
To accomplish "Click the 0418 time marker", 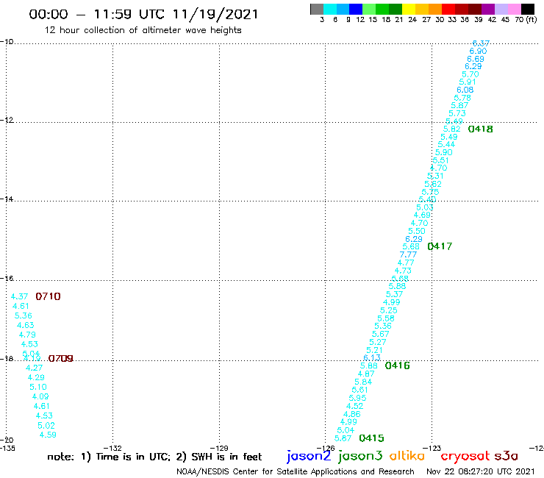I will tap(480, 129).
